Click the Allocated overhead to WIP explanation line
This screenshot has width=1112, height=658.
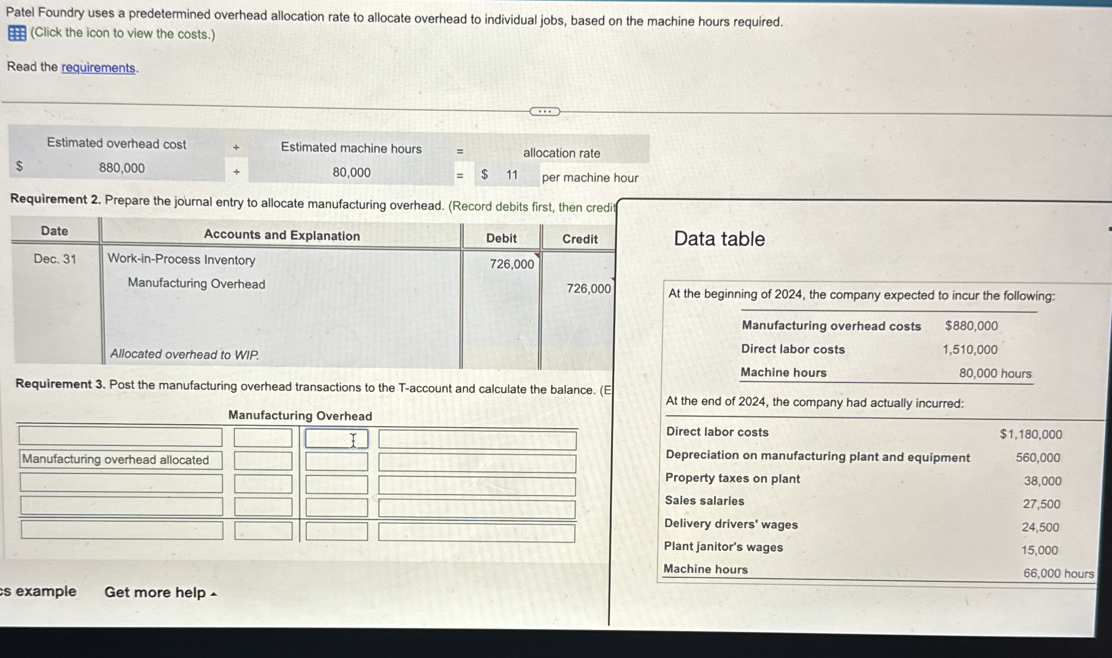point(184,354)
